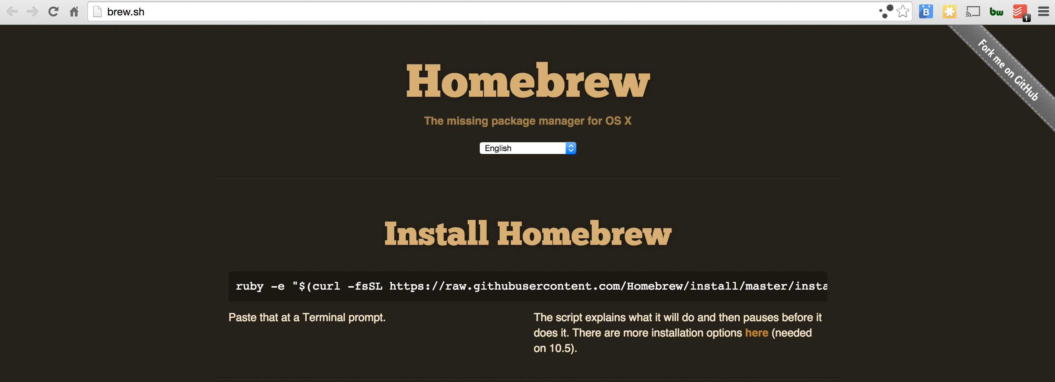Click the Fork me on GitHub ribbon

(x=1008, y=70)
